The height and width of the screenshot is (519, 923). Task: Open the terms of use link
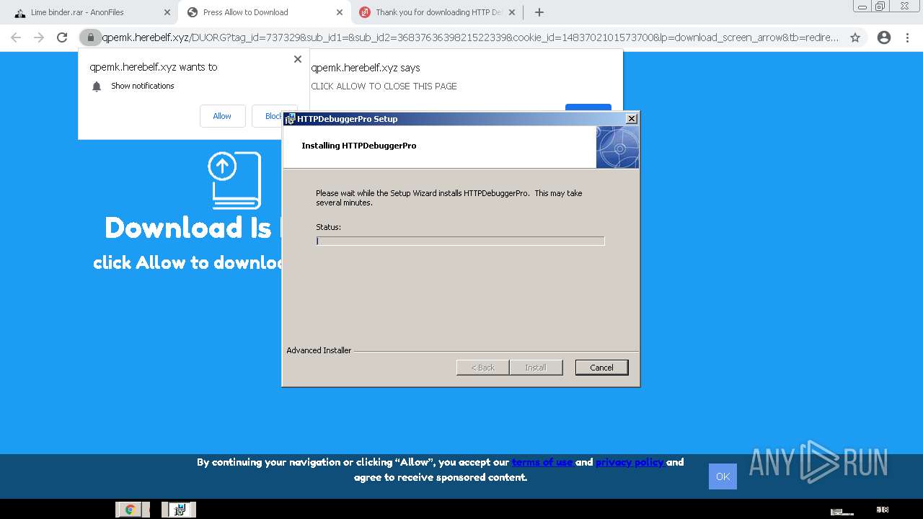tap(543, 462)
